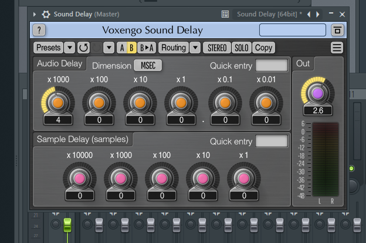Open the Presets menu
Image resolution: width=366 pixels, height=243 pixels.
pos(48,48)
